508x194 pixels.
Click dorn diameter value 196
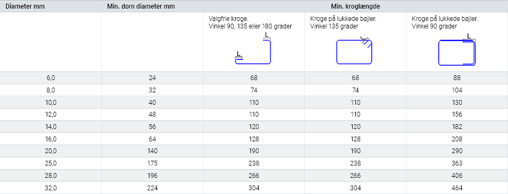(x=152, y=176)
